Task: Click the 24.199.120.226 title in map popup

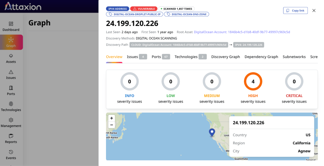Action: 248,123
